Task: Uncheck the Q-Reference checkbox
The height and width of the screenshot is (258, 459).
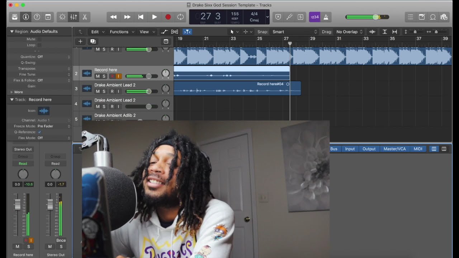Action: point(39,132)
